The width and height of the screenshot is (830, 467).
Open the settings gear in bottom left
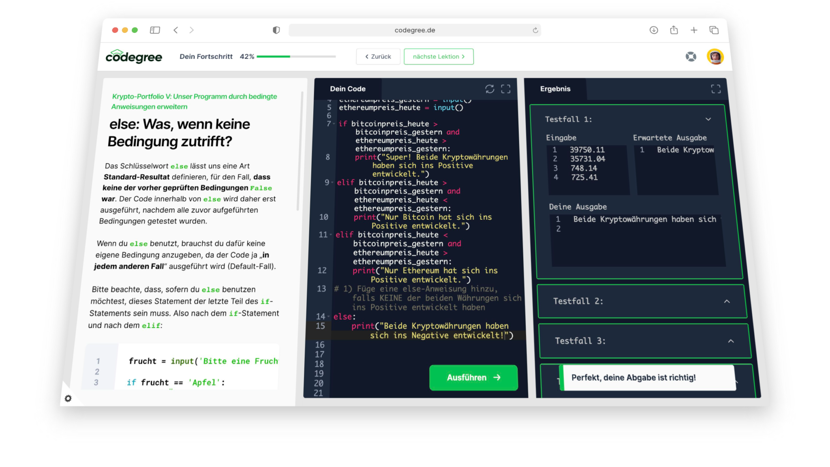(68, 399)
